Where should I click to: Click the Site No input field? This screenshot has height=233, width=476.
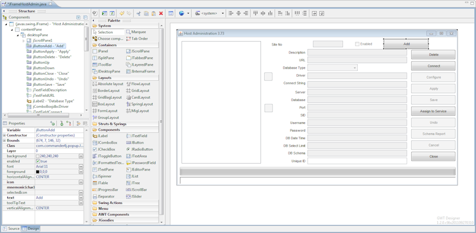pyautogui.click(x=328, y=44)
